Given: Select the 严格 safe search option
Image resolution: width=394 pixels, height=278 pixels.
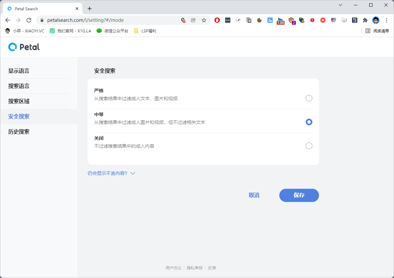Looking at the screenshot, I should [x=309, y=98].
